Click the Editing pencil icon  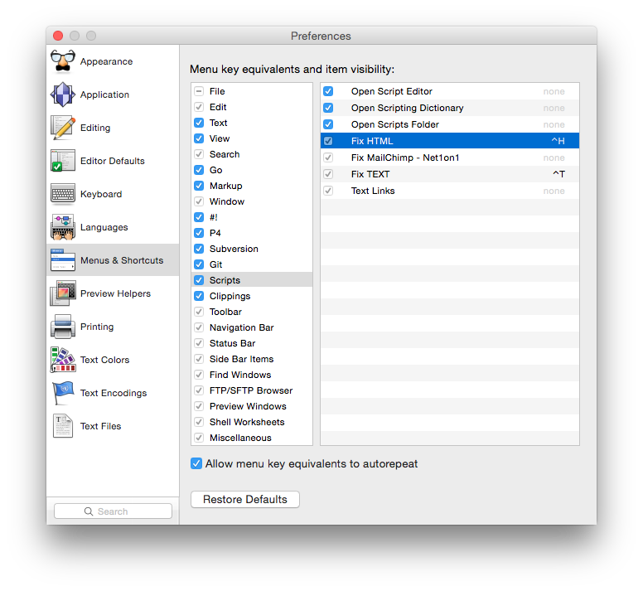63,128
